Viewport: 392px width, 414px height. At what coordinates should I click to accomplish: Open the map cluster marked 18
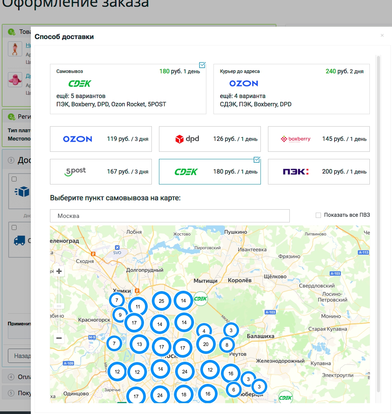click(x=184, y=394)
